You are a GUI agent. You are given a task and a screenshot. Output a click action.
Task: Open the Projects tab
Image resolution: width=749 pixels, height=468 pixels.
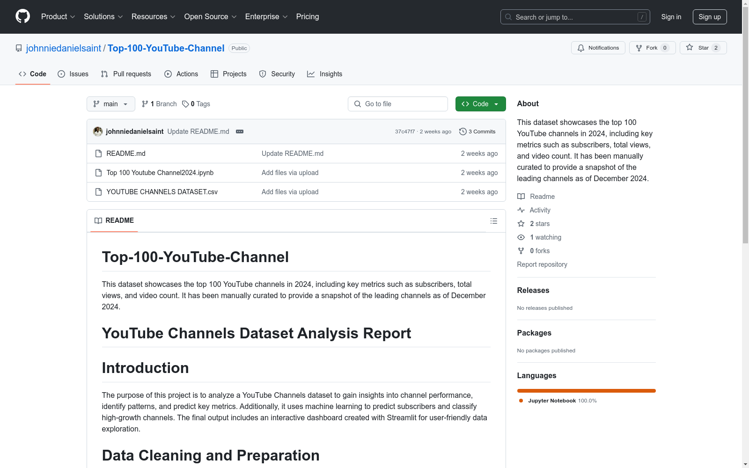coord(228,74)
